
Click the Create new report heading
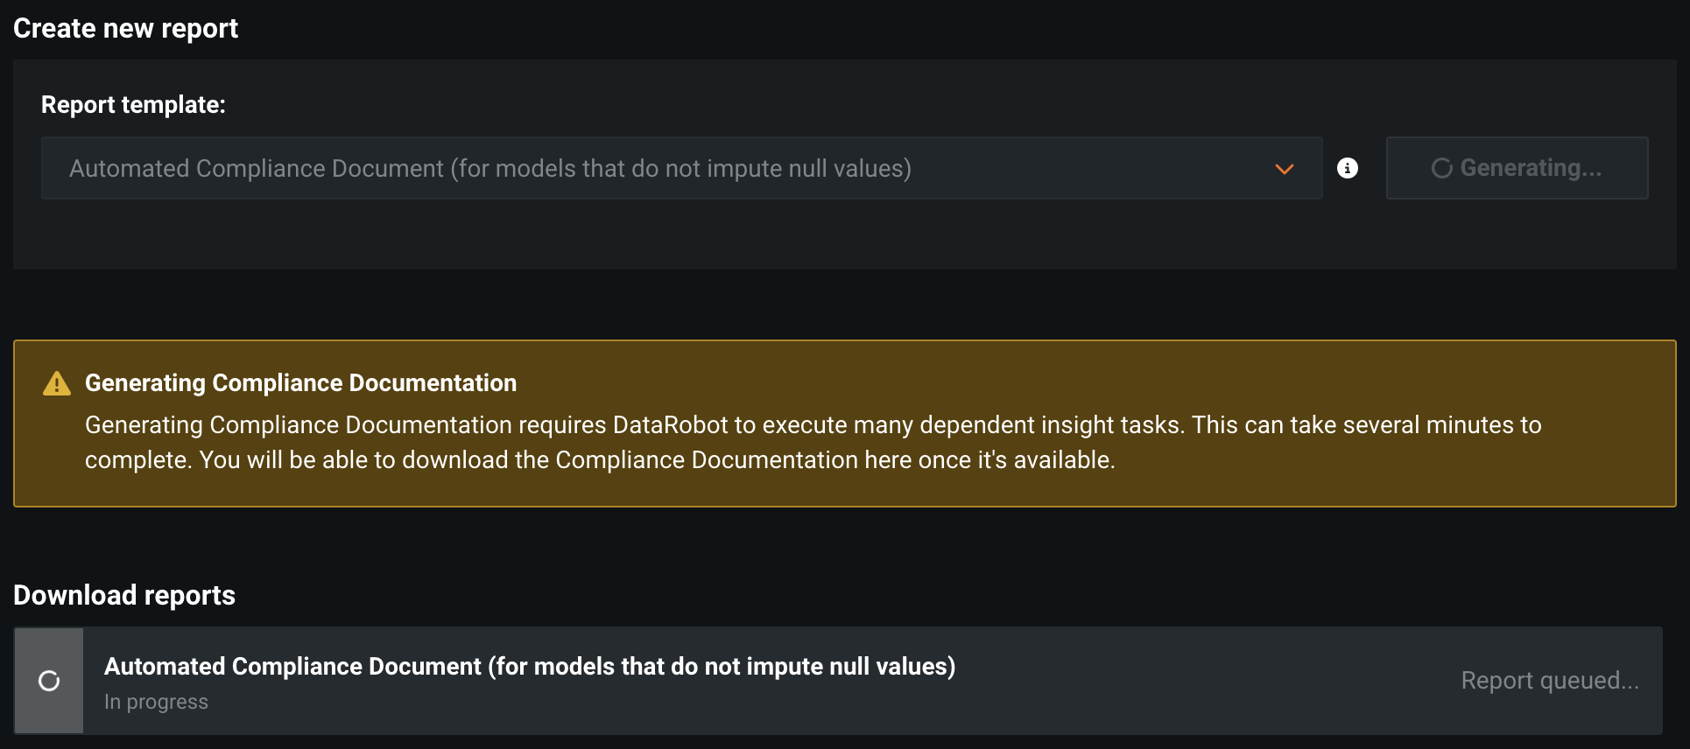(x=125, y=28)
